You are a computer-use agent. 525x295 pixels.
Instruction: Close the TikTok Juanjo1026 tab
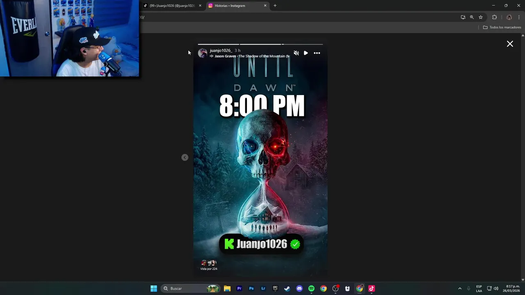(x=200, y=6)
